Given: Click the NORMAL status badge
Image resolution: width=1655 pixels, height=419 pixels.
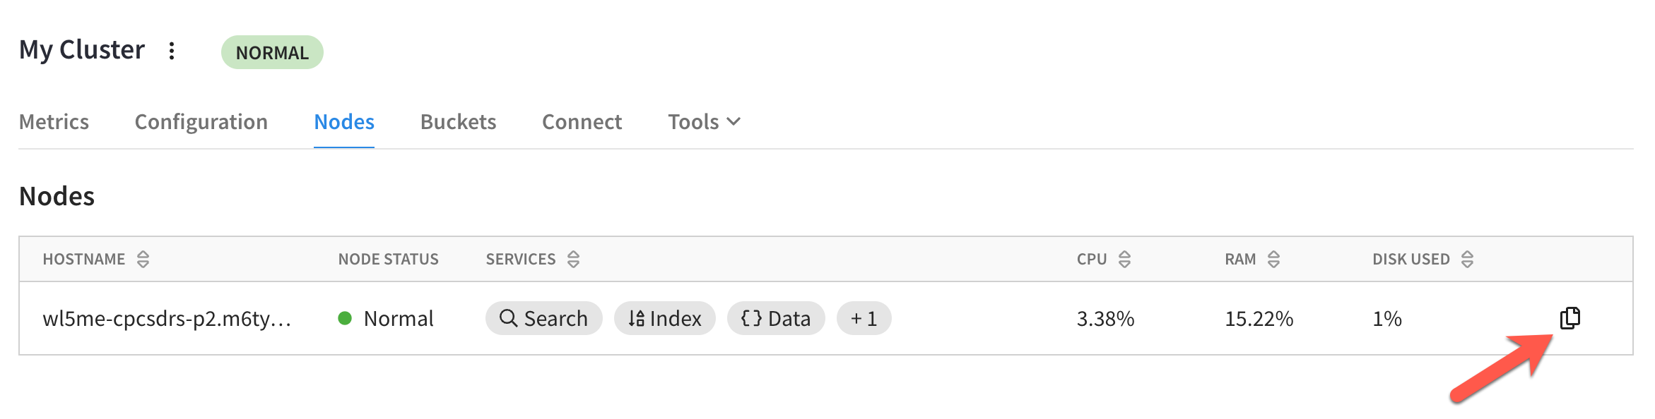Looking at the screenshot, I should [273, 51].
